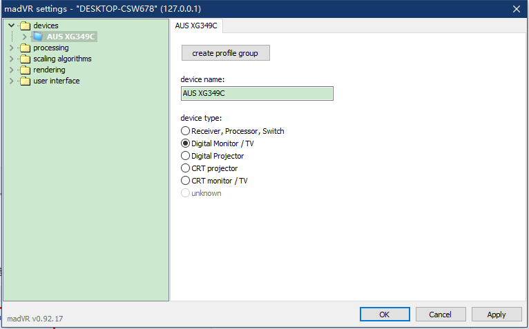This screenshot has height=329, width=529.
Task: Click the AUS XG349C monitor icon in tree
Action: pyautogui.click(x=38, y=37)
